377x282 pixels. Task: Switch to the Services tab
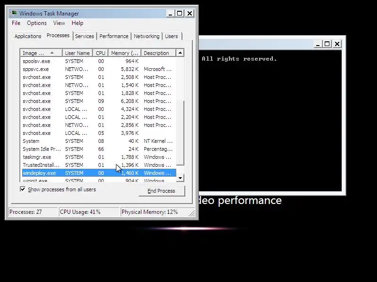[84, 36]
